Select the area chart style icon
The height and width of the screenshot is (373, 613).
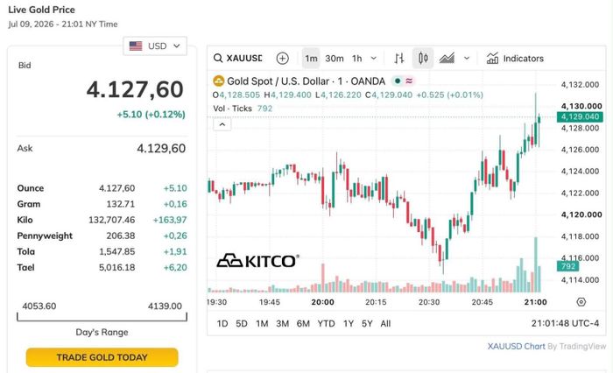[x=447, y=59]
